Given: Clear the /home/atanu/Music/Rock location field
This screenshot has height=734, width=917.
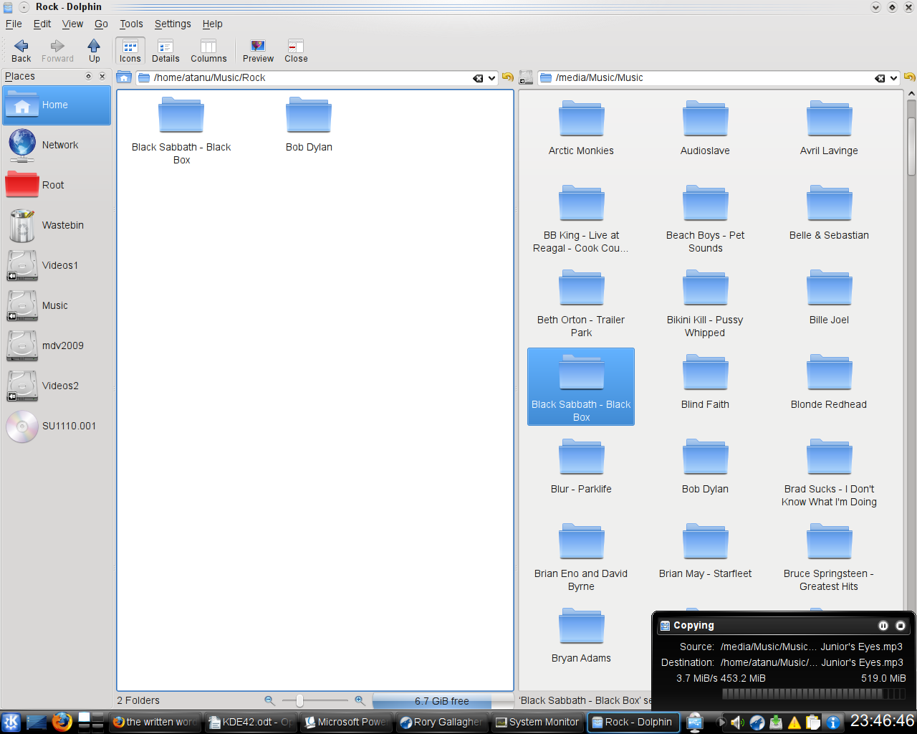Looking at the screenshot, I should tap(478, 78).
